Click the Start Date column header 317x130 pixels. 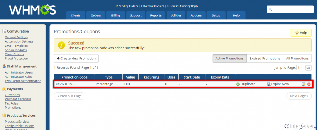[x=192, y=77]
